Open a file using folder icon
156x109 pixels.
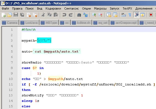tap(10, 15)
